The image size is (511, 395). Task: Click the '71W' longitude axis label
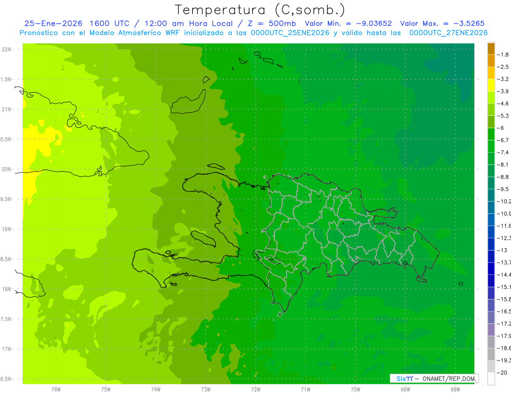click(x=305, y=389)
